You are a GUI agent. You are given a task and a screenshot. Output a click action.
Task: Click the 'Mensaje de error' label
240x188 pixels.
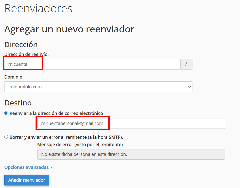pyautogui.click(x=80, y=145)
